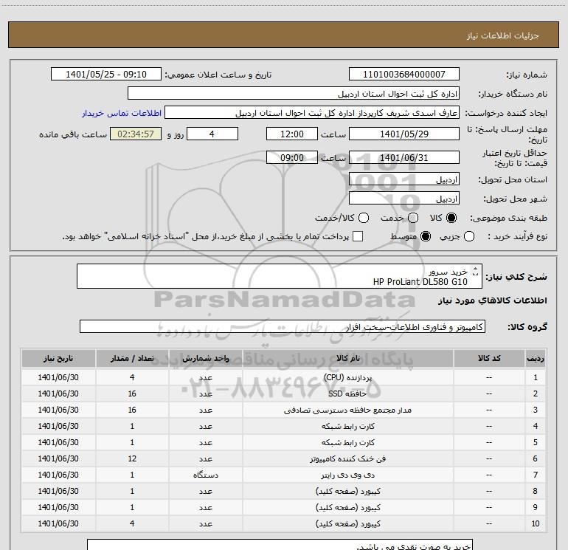Image resolution: width=568 pixels, height=550 pixels.
Task: Select the دی وی دی رایتر item
Action: (347, 475)
